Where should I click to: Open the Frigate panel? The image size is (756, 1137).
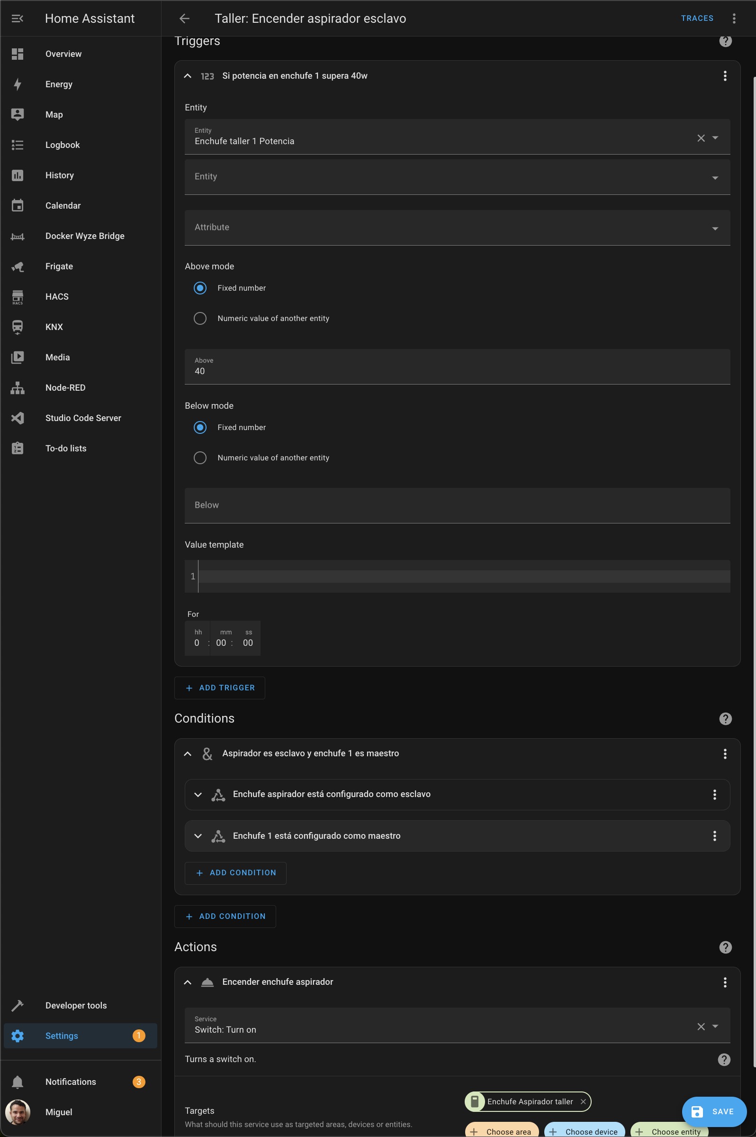click(x=81, y=266)
